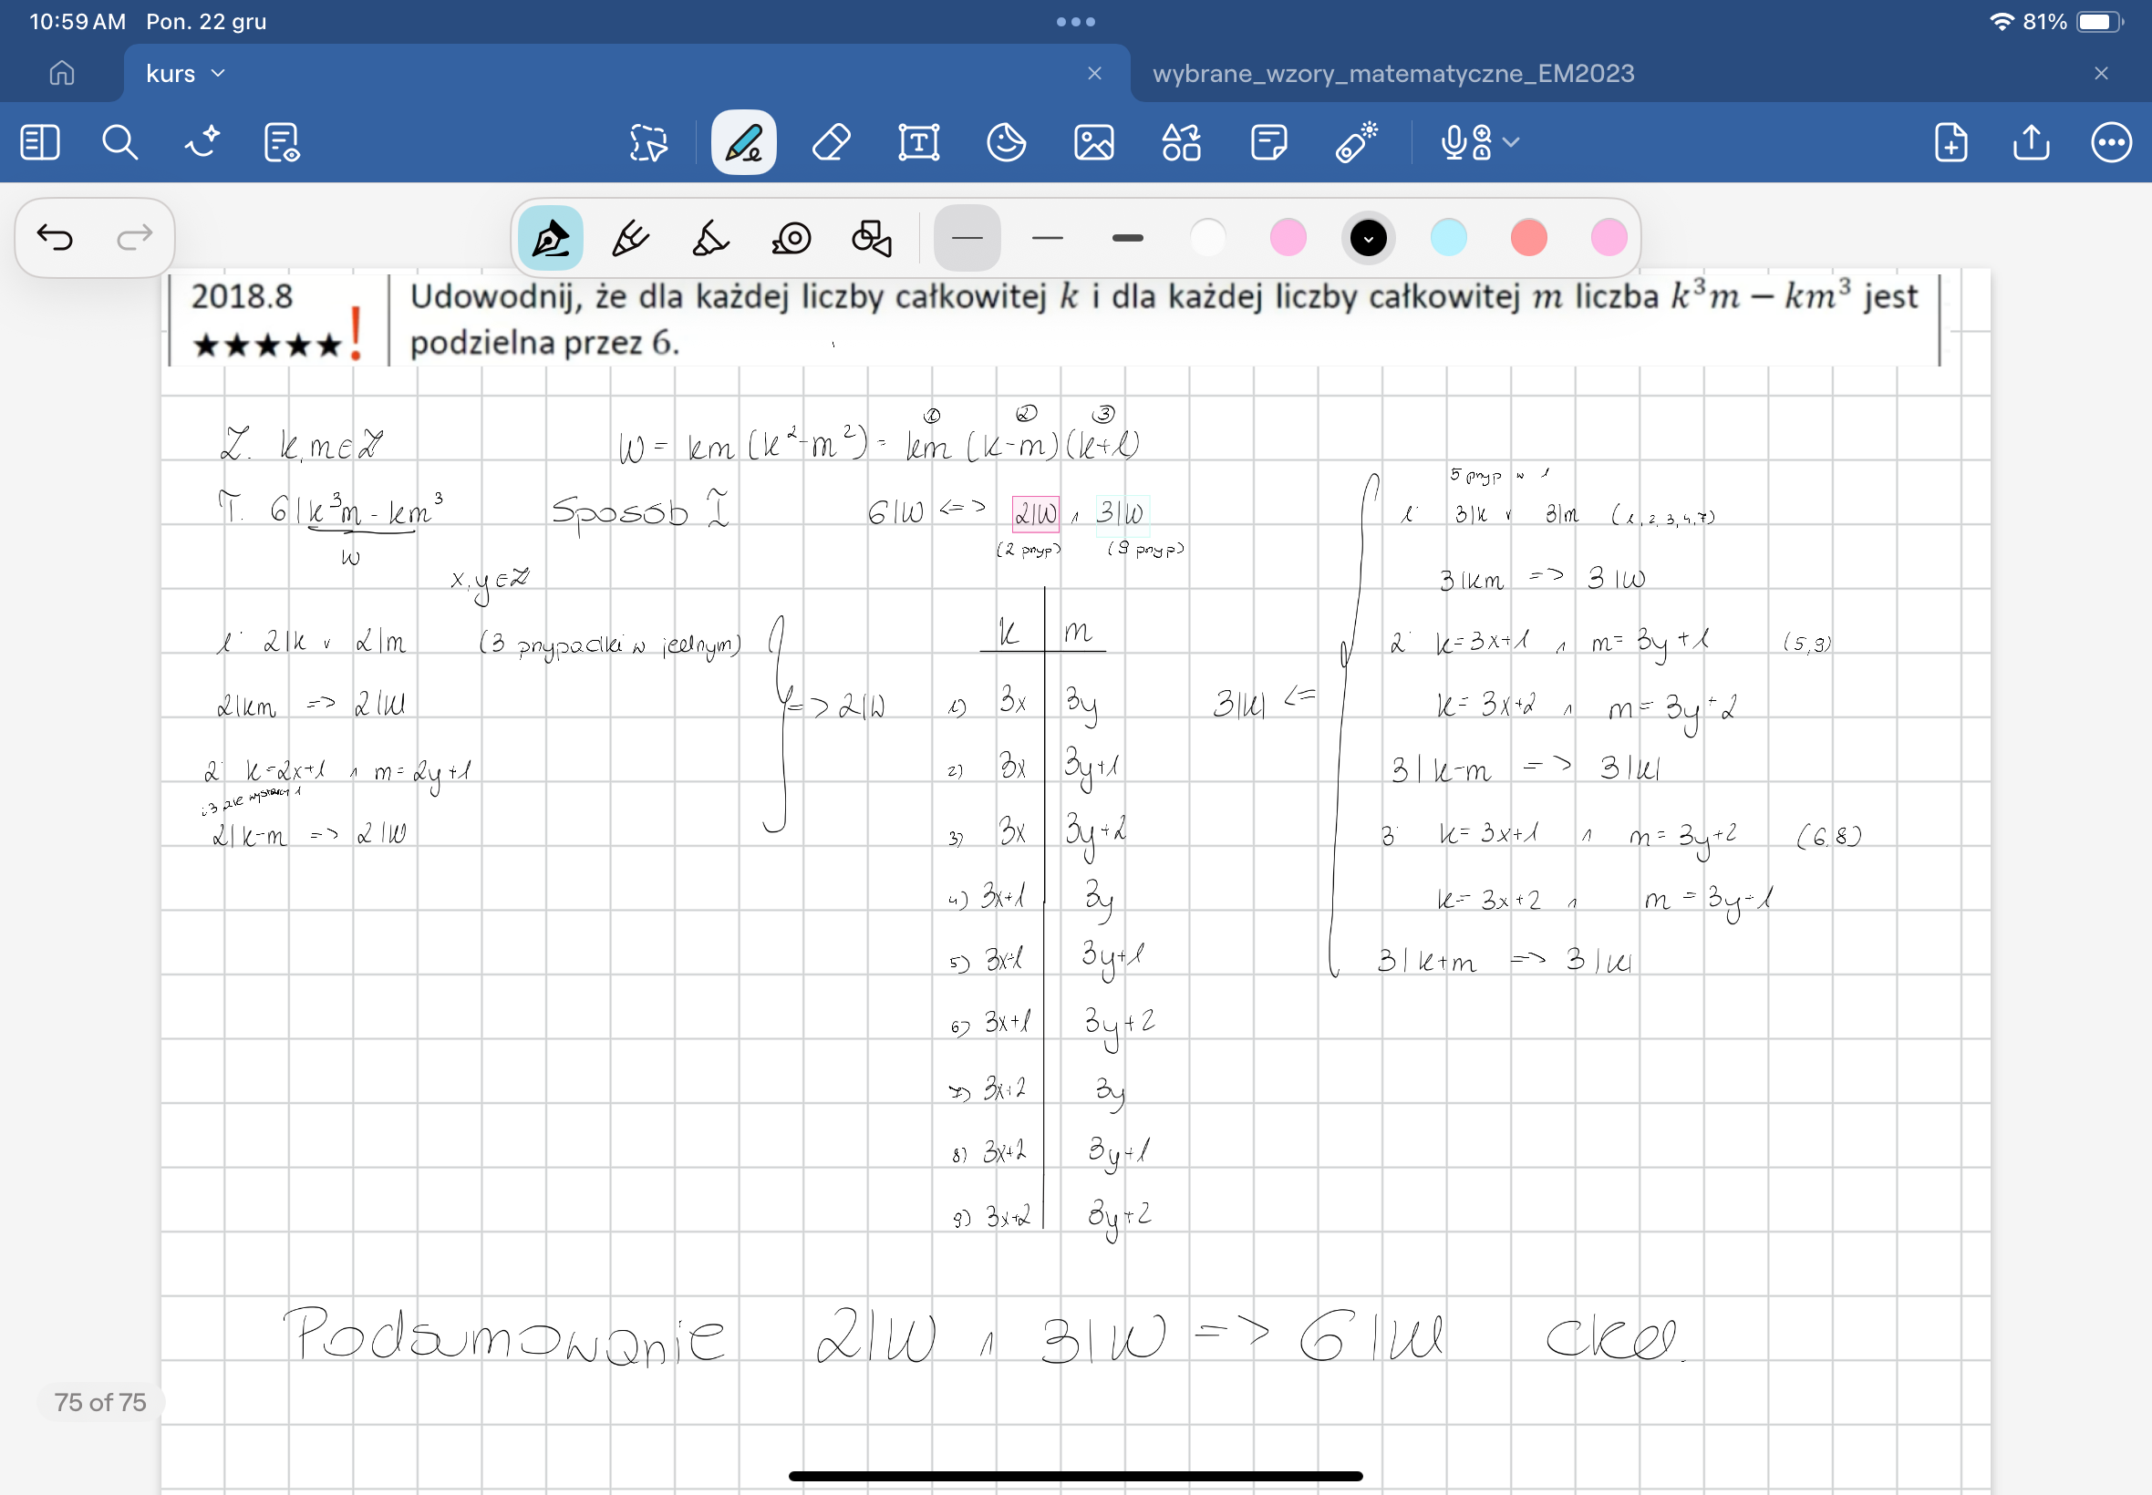2152x1495 pixels.
Task: Undo the last stroke
Action: pyautogui.click(x=56, y=238)
